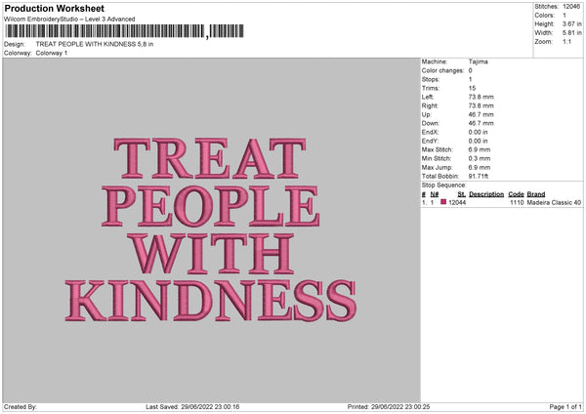Image resolution: width=586 pixels, height=414 pixels.
Task: Click the Code column header
Action: point(516,194)
